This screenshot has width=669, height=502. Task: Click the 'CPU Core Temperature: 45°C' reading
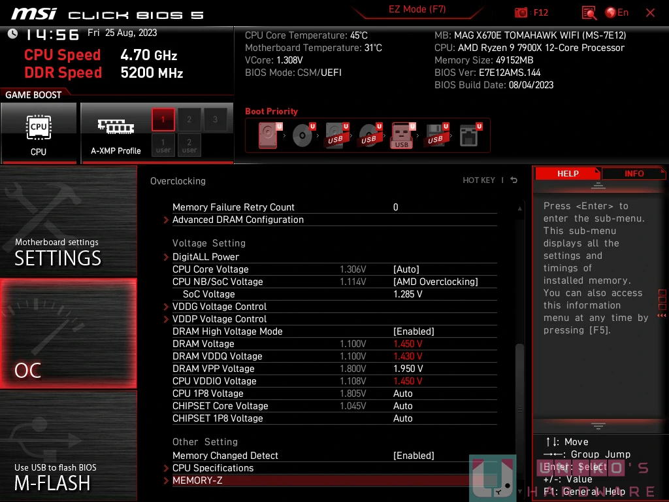(x=306, y=35)
